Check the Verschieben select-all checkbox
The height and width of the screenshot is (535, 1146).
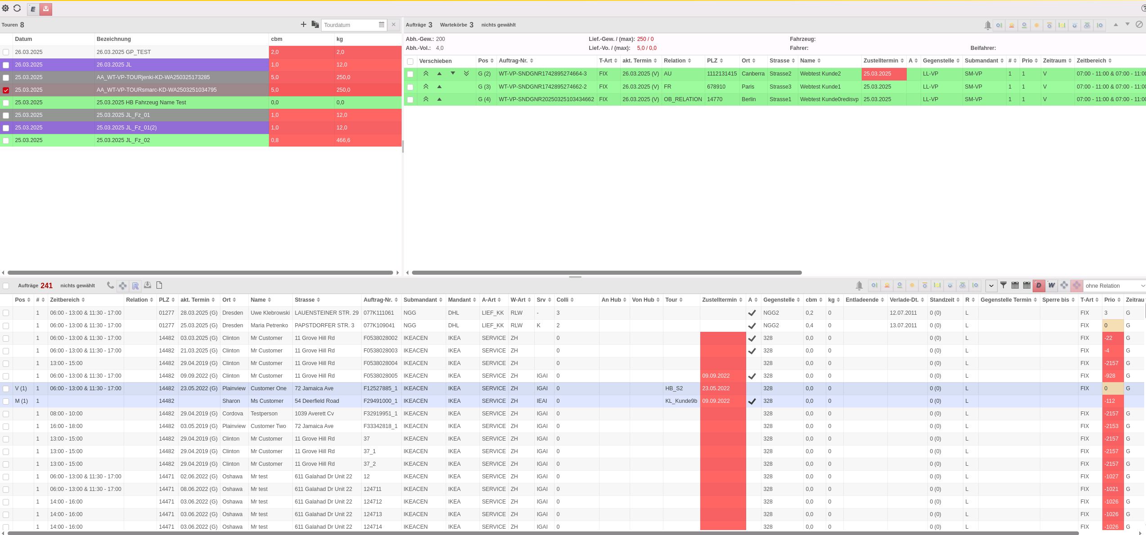410,61
